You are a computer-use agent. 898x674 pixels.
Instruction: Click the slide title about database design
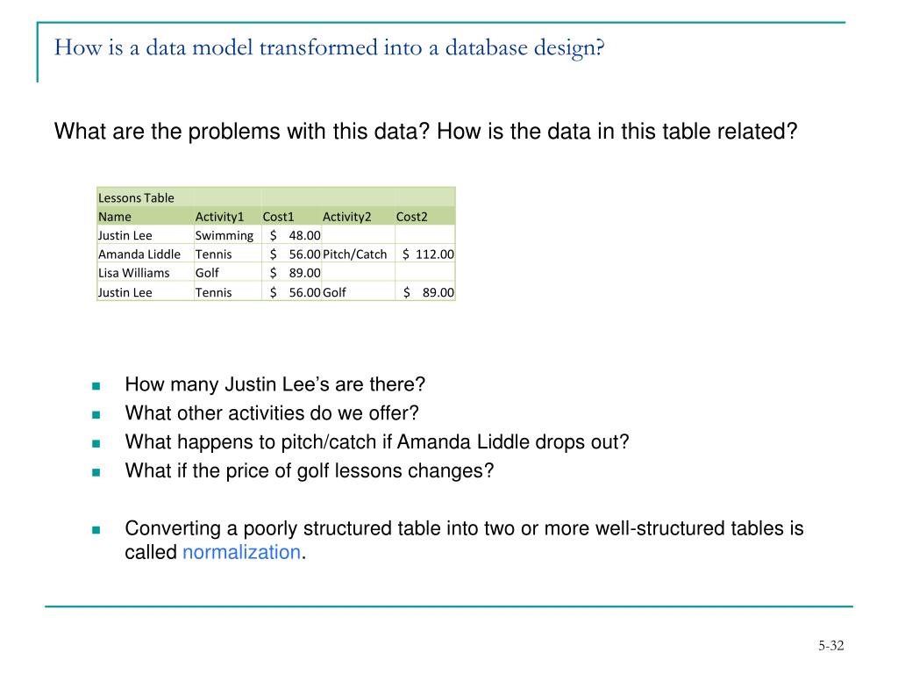(330, 47)
